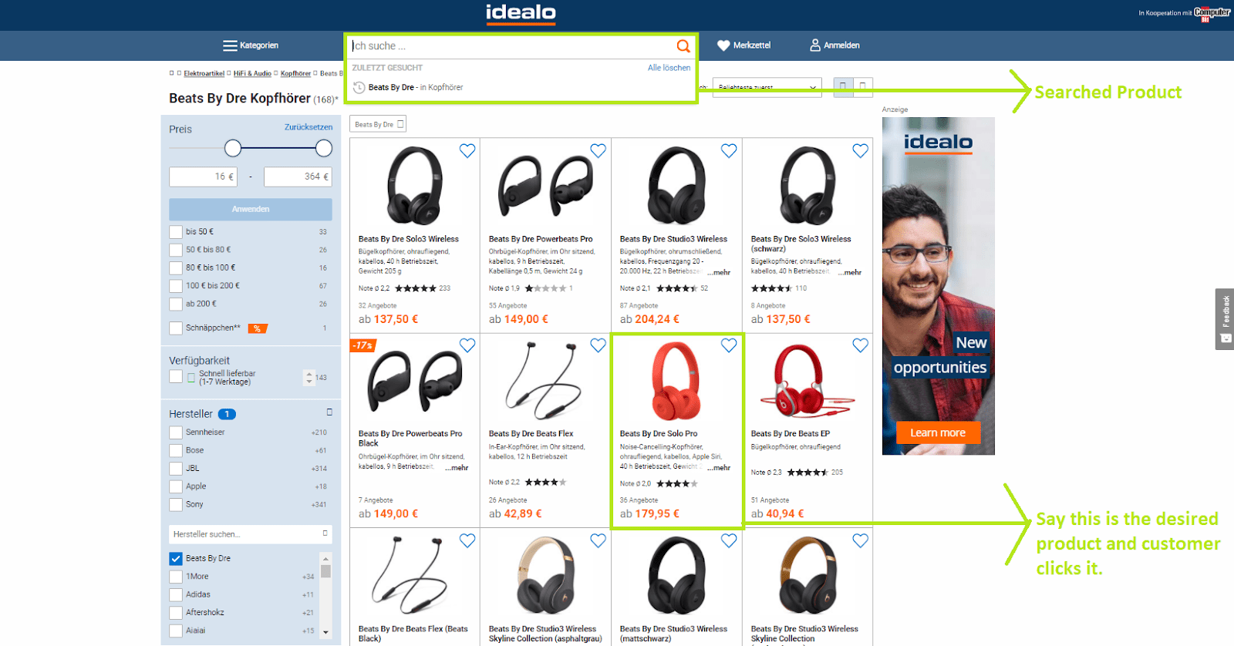Viewport: 1234px width, 646px height.
Task: Click the Anmelden user icon
Action: tap(815, 45)
